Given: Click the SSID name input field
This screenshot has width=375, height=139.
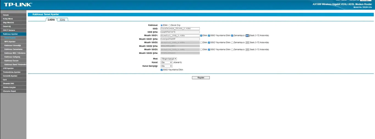Looking at the screenshot, I should pos(180,29).
